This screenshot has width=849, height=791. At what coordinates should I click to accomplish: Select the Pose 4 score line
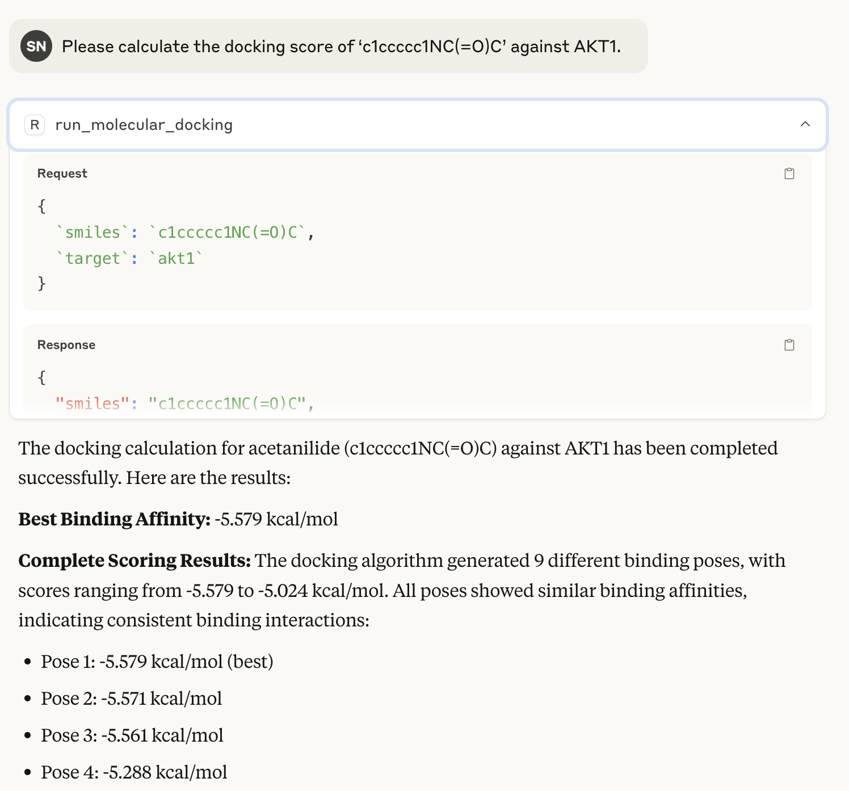pos(134,772)
